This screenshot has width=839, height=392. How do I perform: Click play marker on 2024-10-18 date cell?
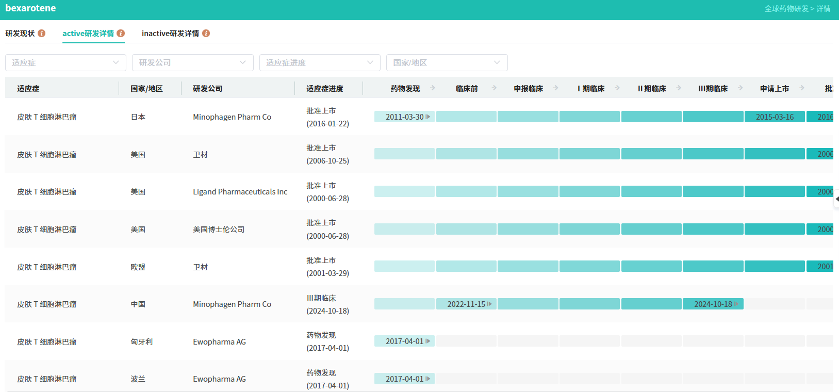coord(736,304)
